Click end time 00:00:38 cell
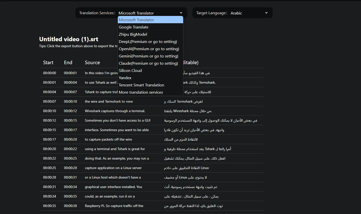Screen dimensions: 361x214 pos(70,206)
